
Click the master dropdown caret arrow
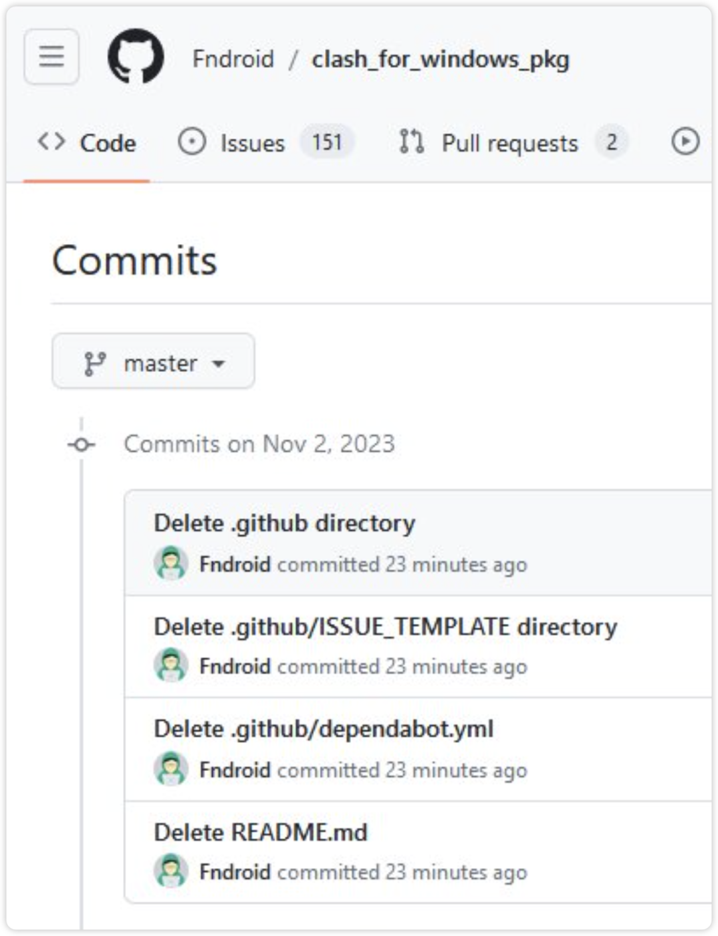pos(218,364)
